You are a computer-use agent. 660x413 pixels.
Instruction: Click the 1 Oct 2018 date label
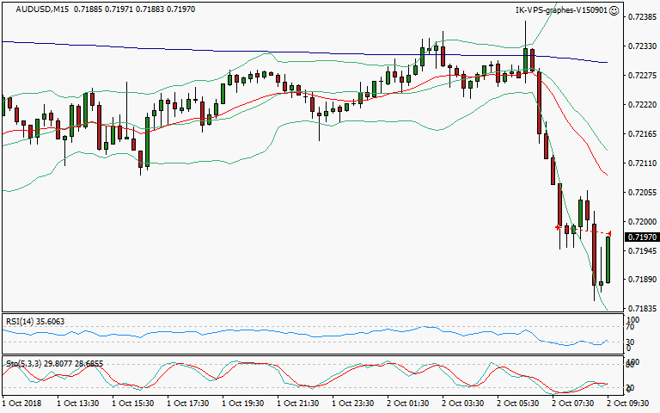(22, 402)
